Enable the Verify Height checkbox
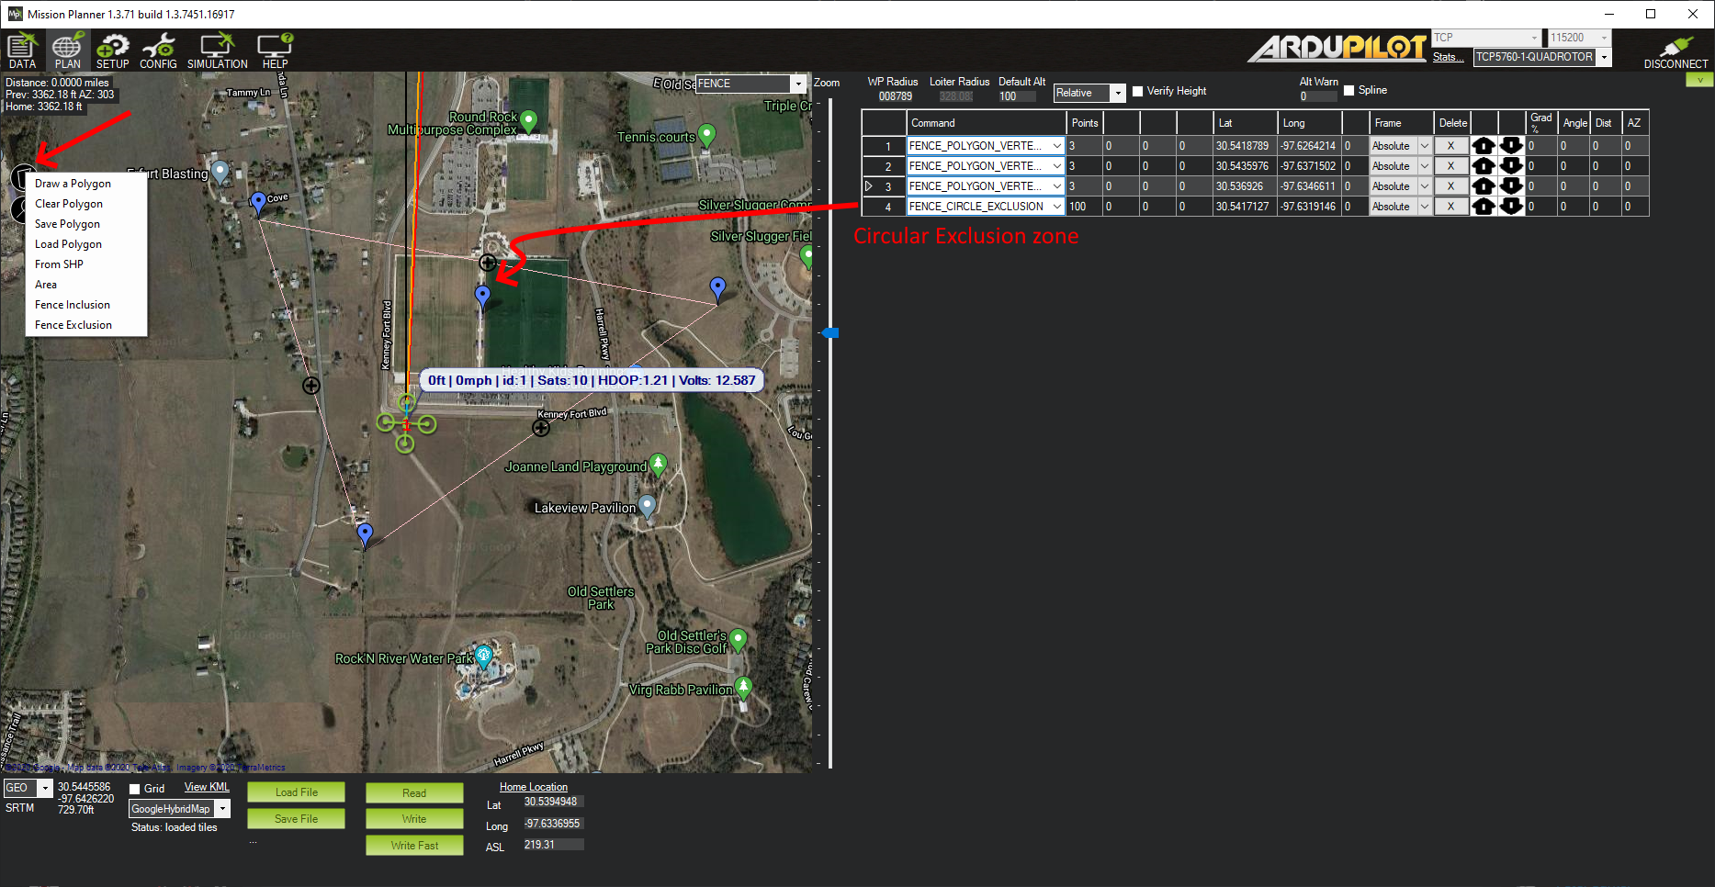Image resolution: width=1715 pixels, height=887 pixels. pyautogui.click(x=1138, y=91)
